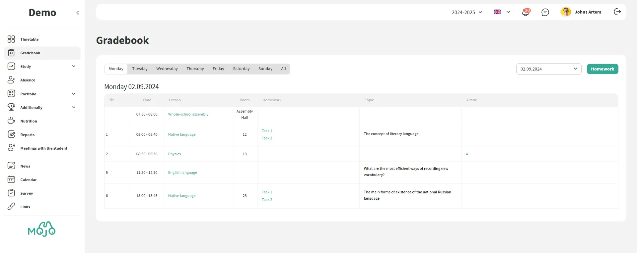Viewport: 637px width, 253px height.
Task: Click the Timetable grid icon
Action: click(11, 39)
